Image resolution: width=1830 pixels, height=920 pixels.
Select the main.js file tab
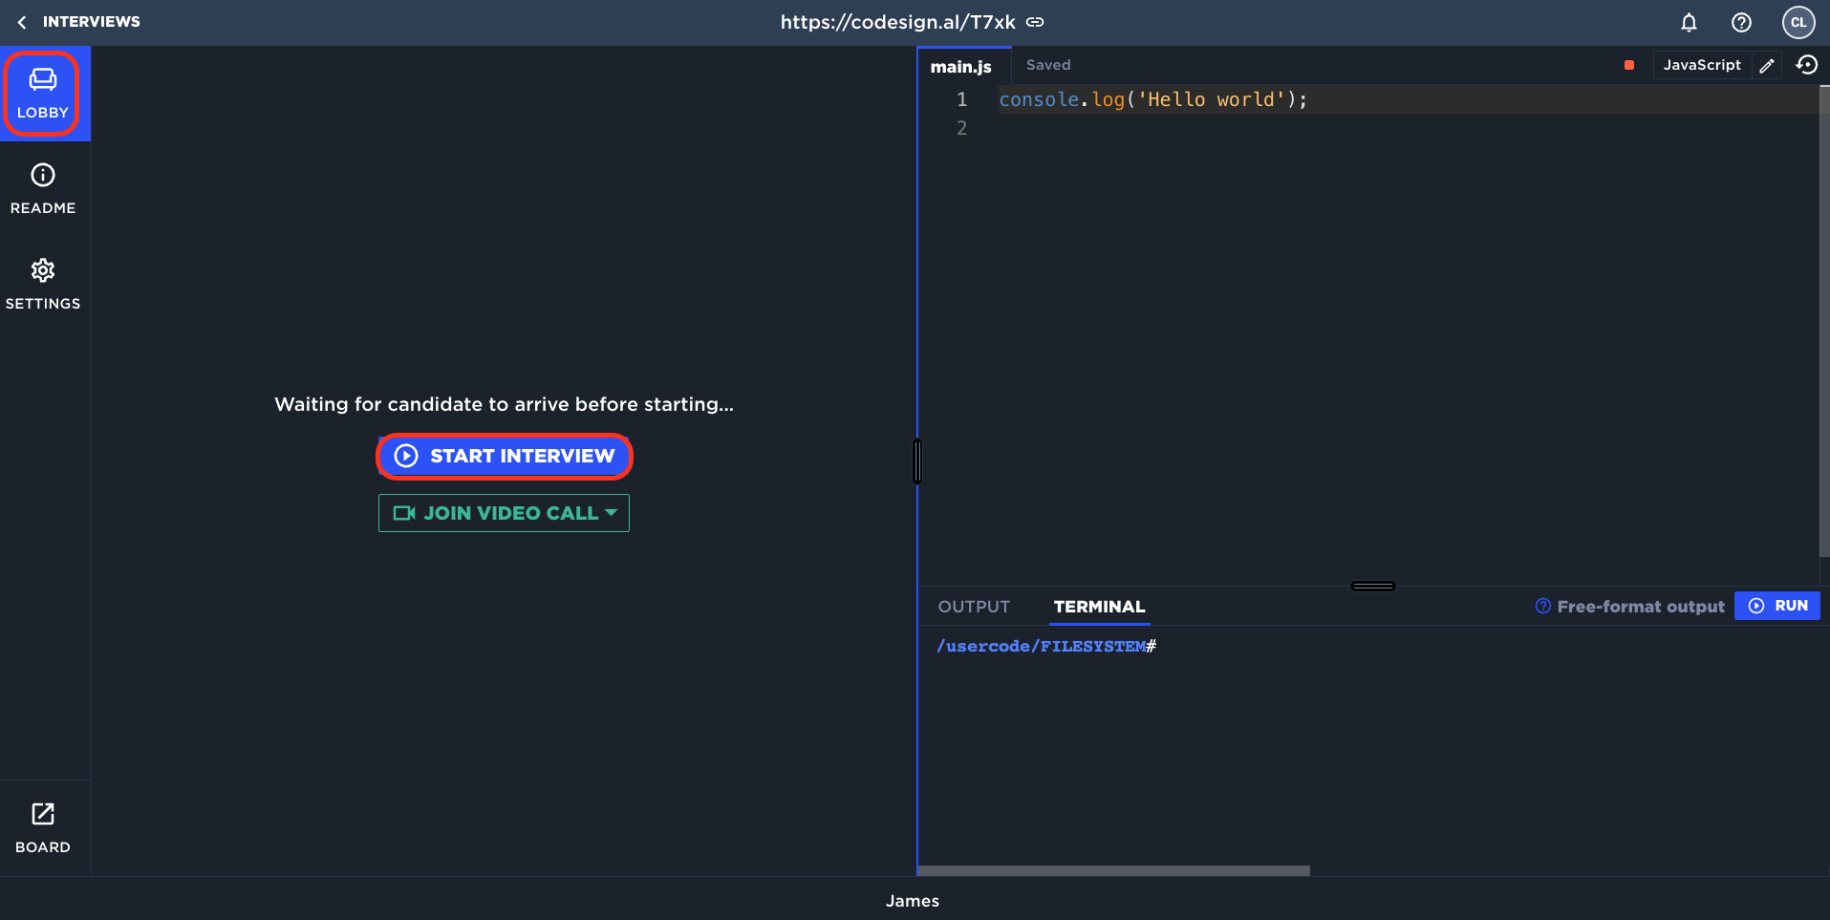coord(961,66)
